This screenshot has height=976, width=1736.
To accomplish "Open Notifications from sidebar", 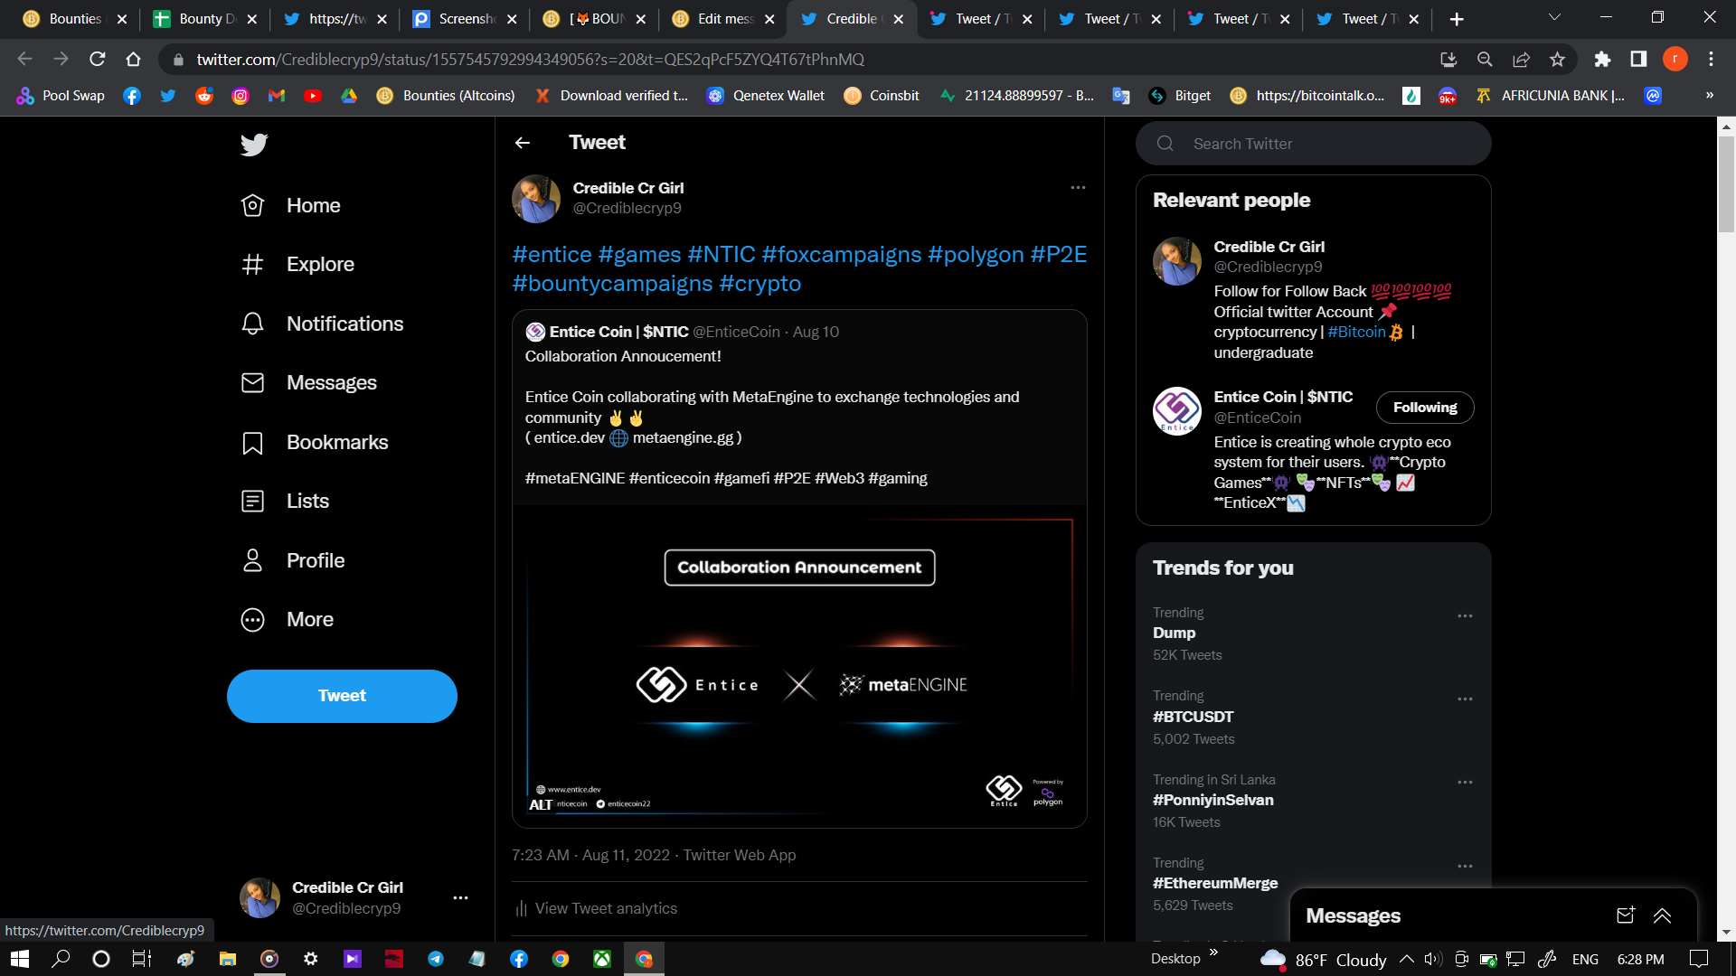I will pos(322,324).
